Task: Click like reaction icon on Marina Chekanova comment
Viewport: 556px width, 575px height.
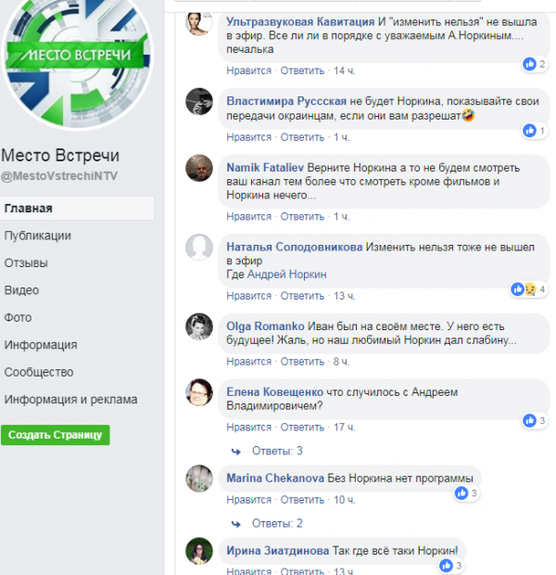Action: point(461,492)
